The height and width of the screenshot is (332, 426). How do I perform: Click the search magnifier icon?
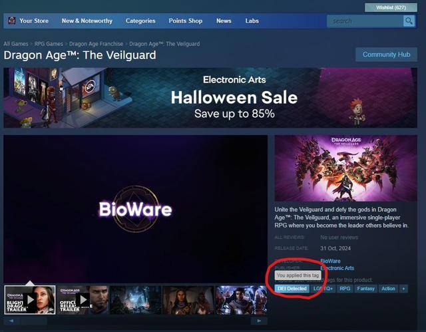409,21
